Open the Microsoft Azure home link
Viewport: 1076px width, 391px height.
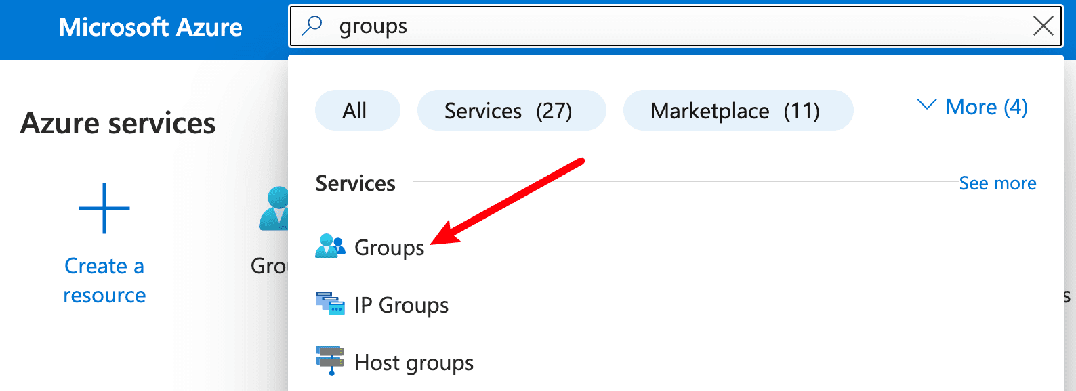(150, 27)
